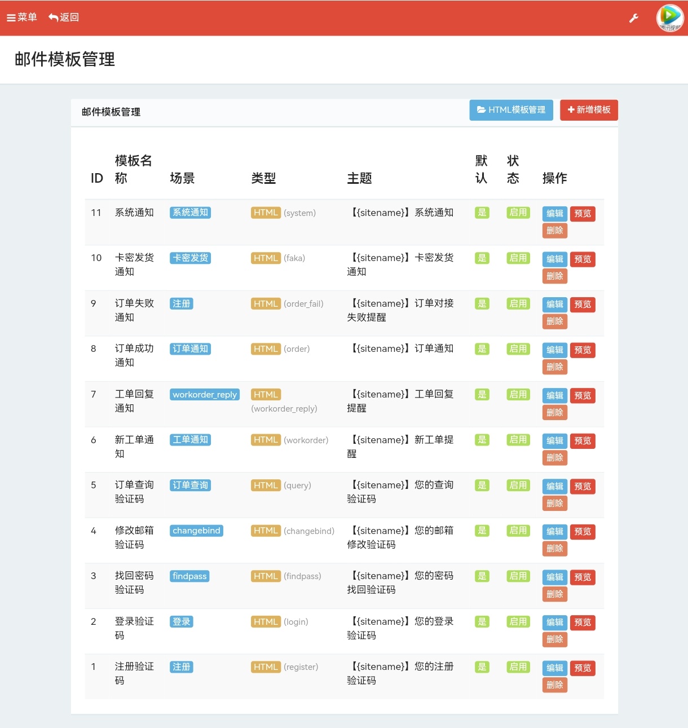Viewport: 688px width, 728px height.
Task: Edit the 订单成功通知 template
Action: pyautogui.click(x=555, y=350)
